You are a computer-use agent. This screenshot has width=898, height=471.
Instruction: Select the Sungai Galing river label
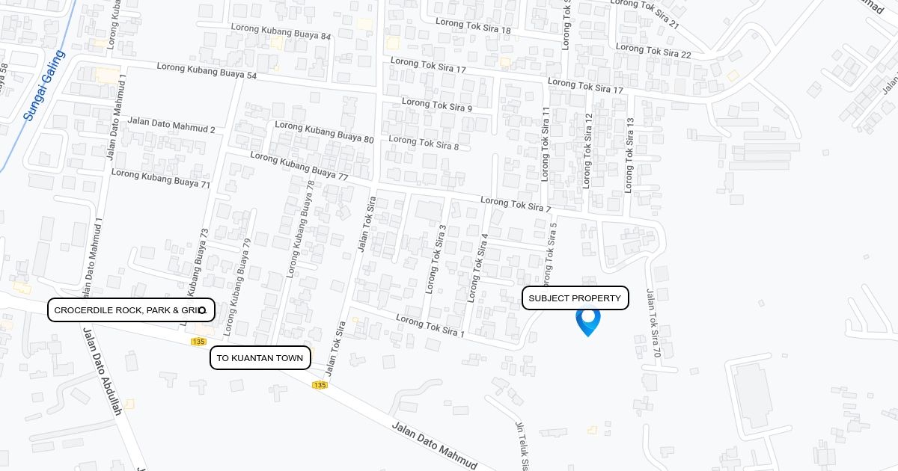(x=44, y=86)
